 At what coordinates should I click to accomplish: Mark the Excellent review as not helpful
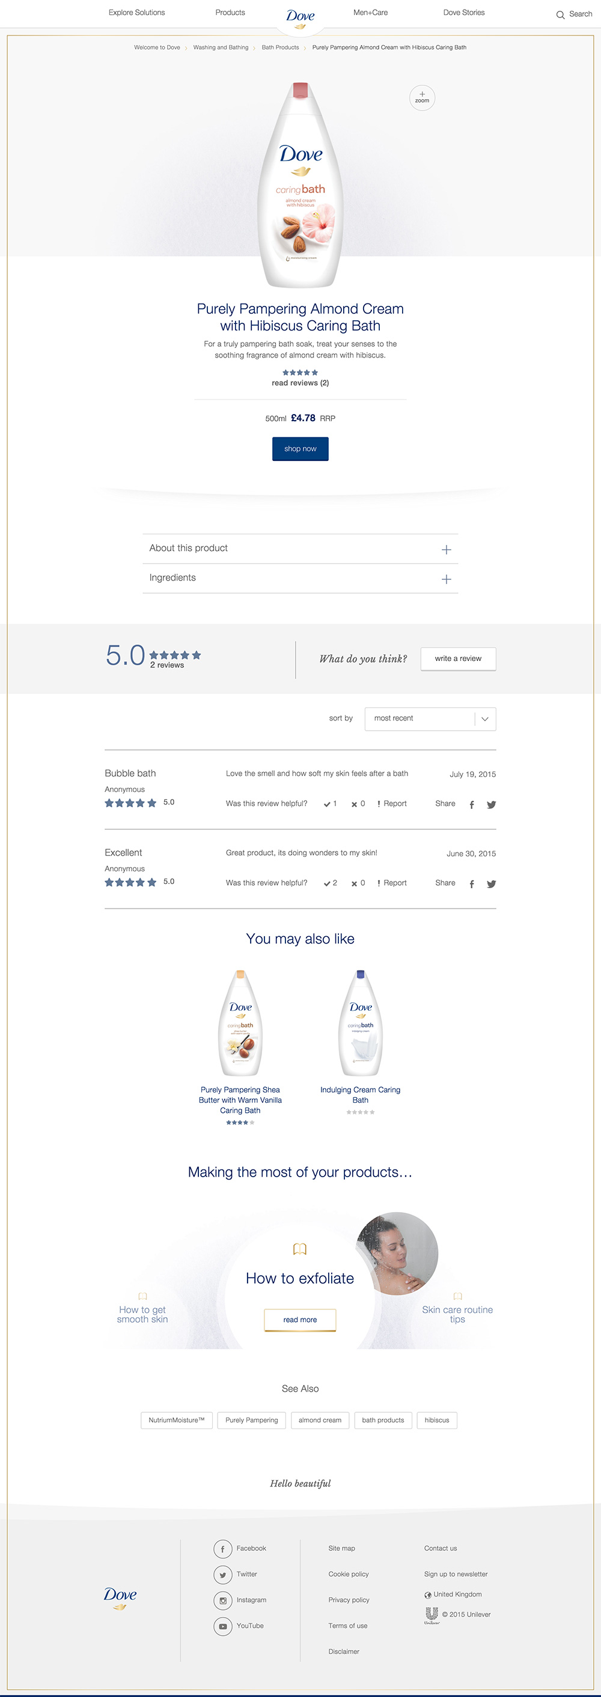[x=358, y=883]
